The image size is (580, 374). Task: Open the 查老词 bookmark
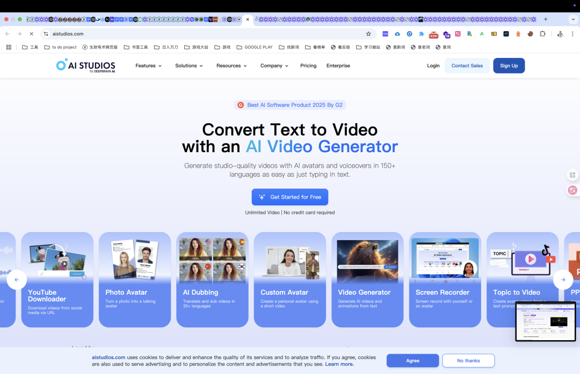(x=421, y=47)
